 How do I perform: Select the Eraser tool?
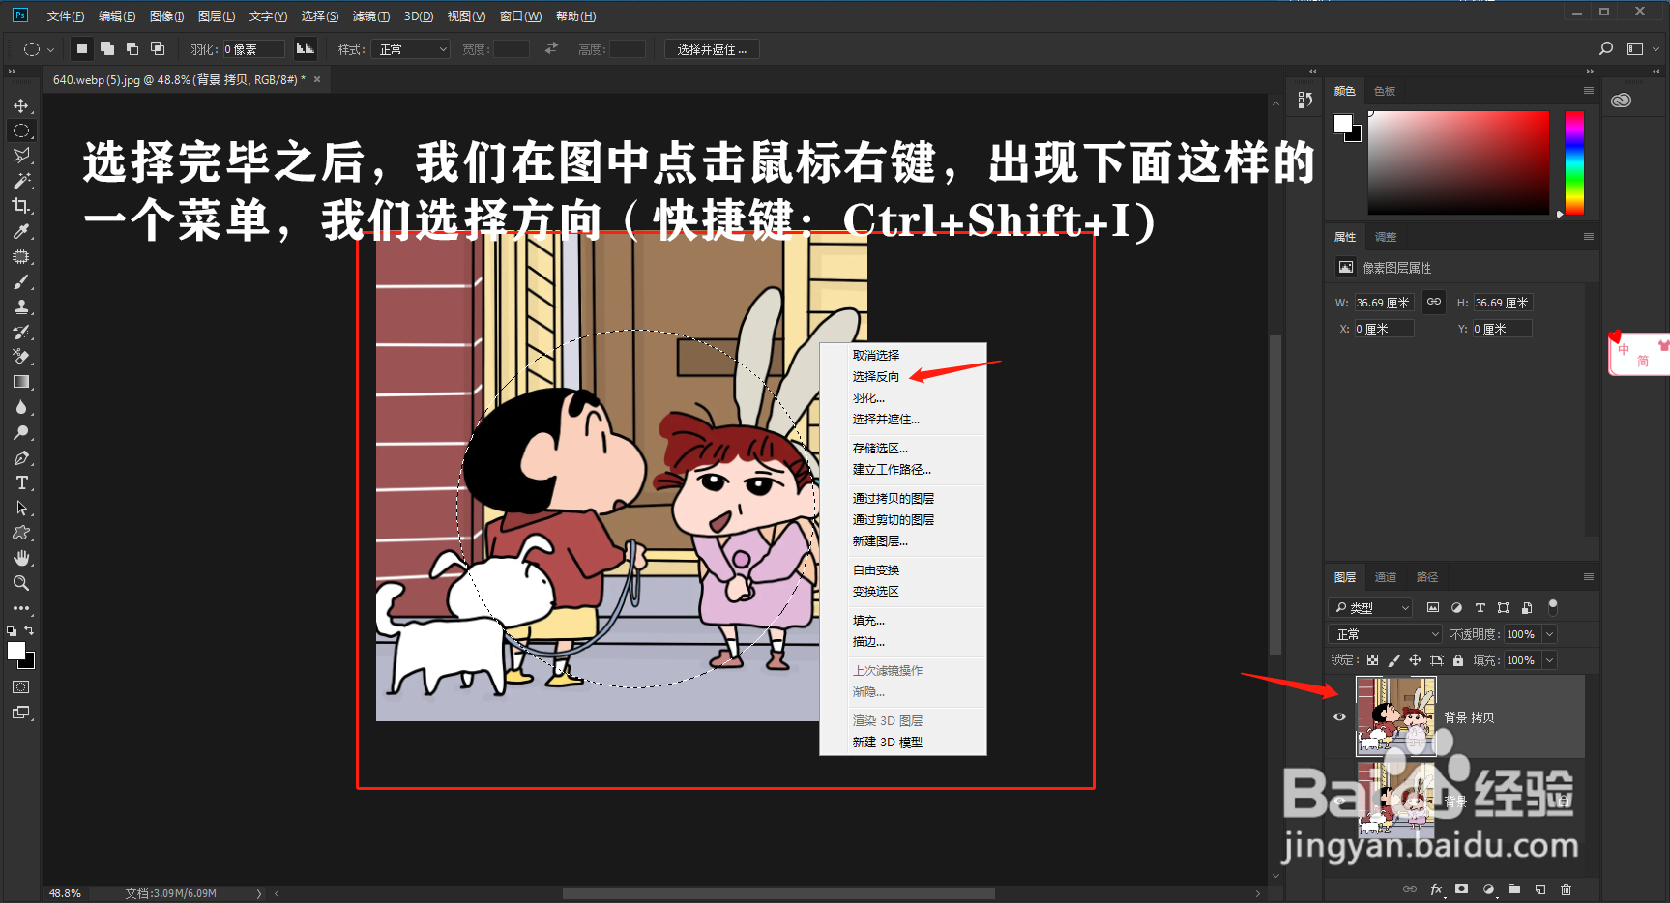tap(21, 357)
